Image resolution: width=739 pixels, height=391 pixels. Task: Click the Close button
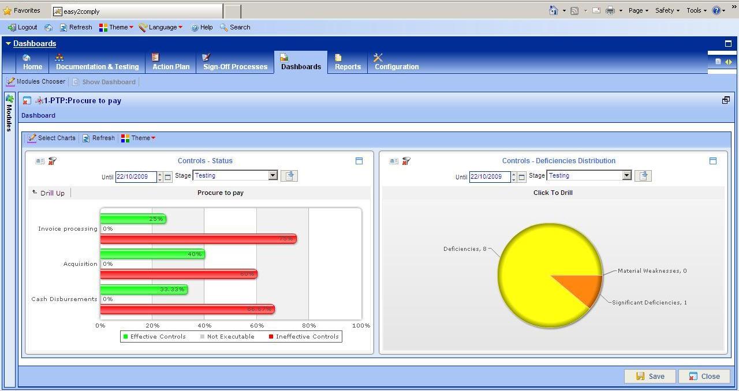tap(704, 376)
